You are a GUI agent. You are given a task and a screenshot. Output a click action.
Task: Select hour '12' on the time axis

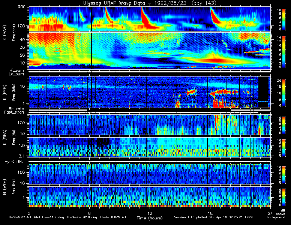[x=150, y=213]
